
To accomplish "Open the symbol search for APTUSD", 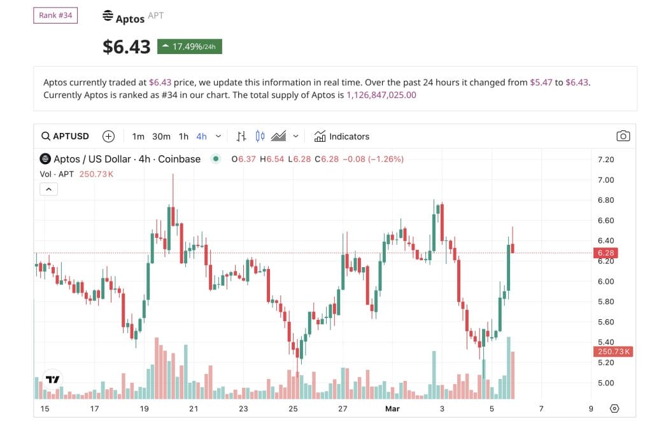I will (x=64, y=135).
